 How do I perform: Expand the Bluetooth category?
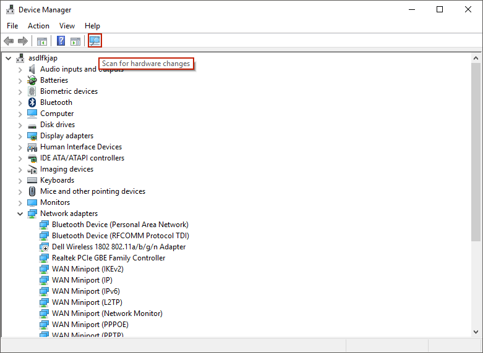coord(20,103)
